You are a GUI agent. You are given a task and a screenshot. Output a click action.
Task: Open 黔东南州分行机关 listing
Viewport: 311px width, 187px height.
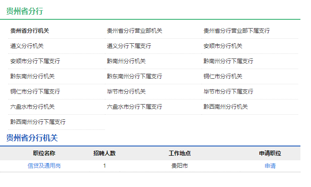[32, 76]
